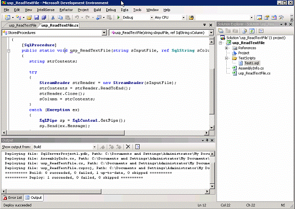Start debugging with the green play icon

click(x=118, y=18)
